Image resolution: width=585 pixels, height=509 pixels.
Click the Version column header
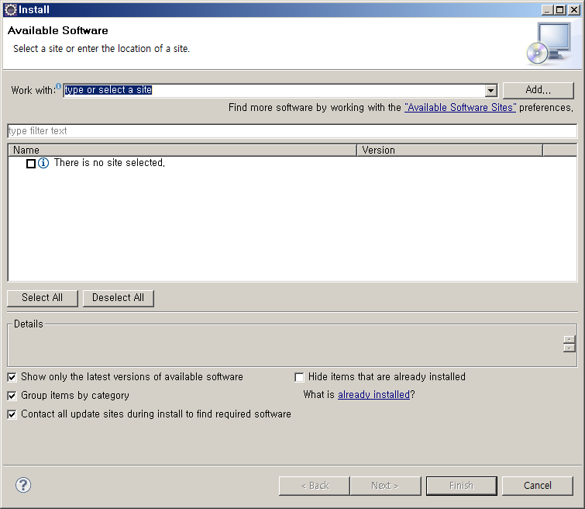point(449,151)
